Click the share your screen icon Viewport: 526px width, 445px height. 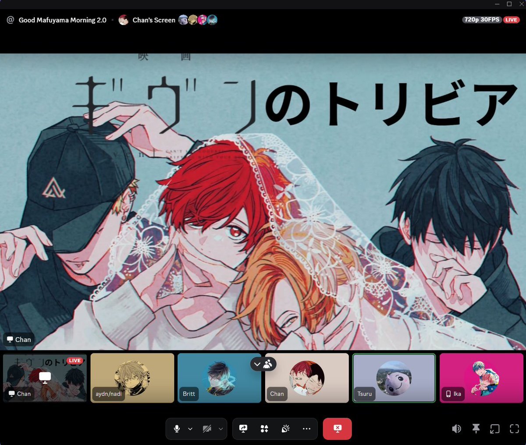(x=243, y=429)
